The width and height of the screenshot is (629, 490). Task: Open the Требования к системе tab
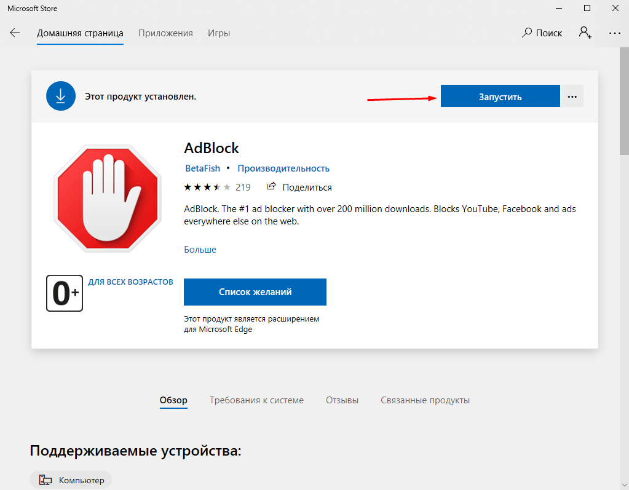coord(257,400)
